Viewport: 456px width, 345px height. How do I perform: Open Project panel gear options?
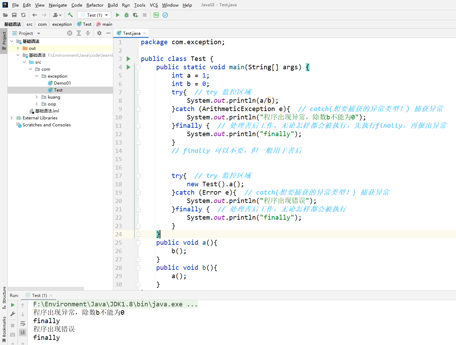point(99,33)
